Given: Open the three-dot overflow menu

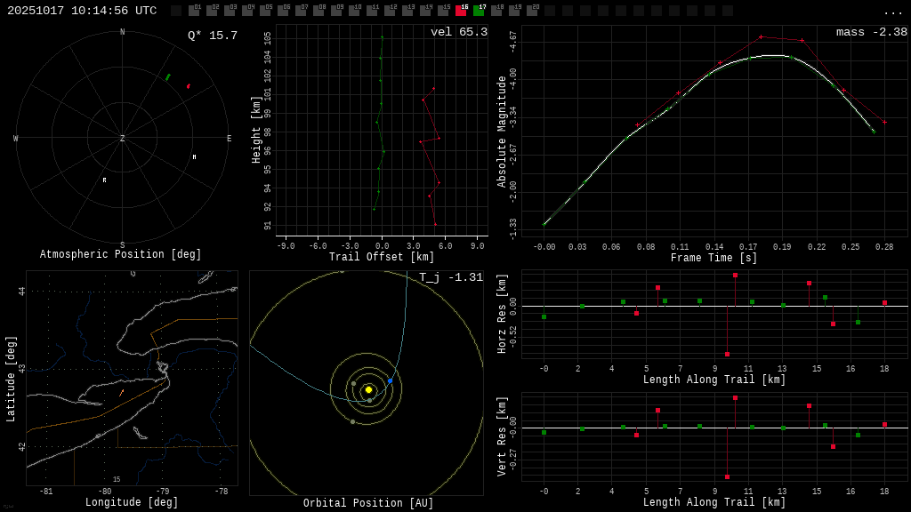Looking at the screenshot, I should pyautogui.click(x=892, y=12).
